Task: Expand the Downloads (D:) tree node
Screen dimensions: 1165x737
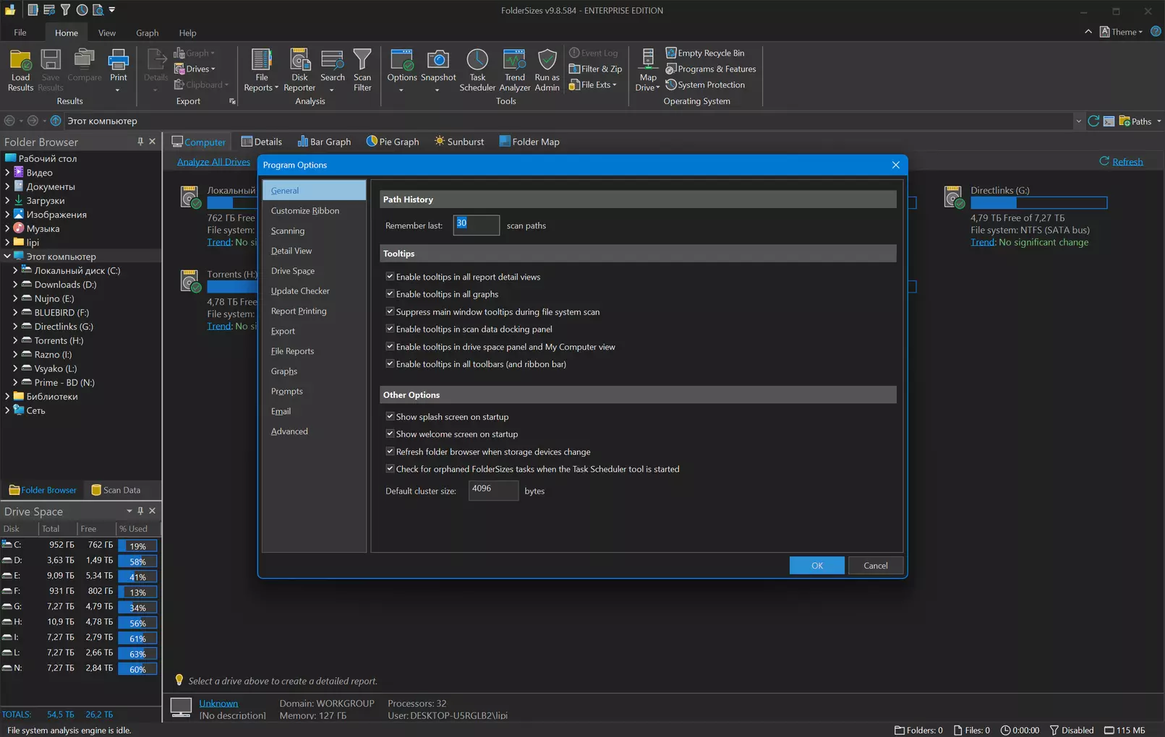Action: pyautogui.click(x=15, y=285)
